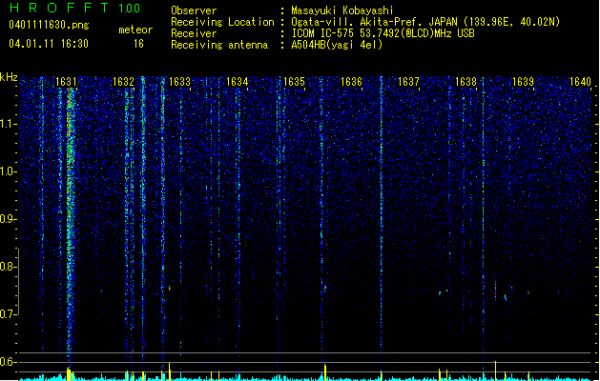This screenshot has height=381, width=600.
Task: Click the HROFFT program title text
Action: pos(59,8)
